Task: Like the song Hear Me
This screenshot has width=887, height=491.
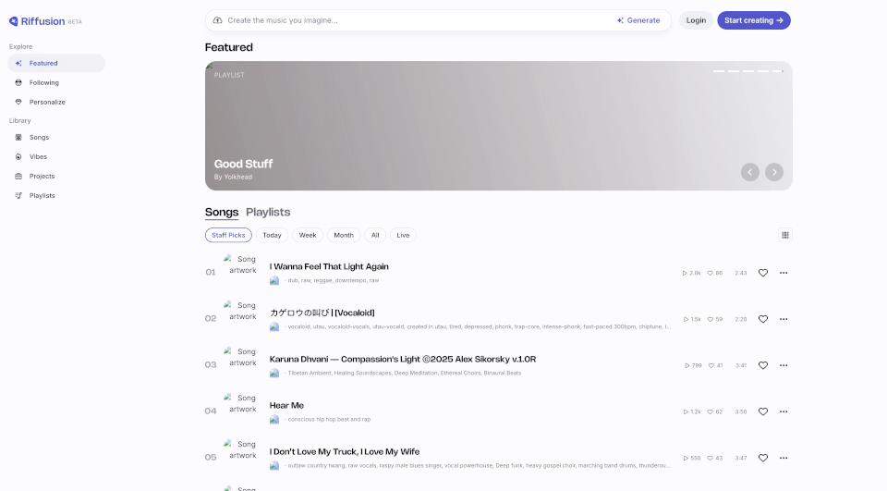Action: [x=763, y=411]
